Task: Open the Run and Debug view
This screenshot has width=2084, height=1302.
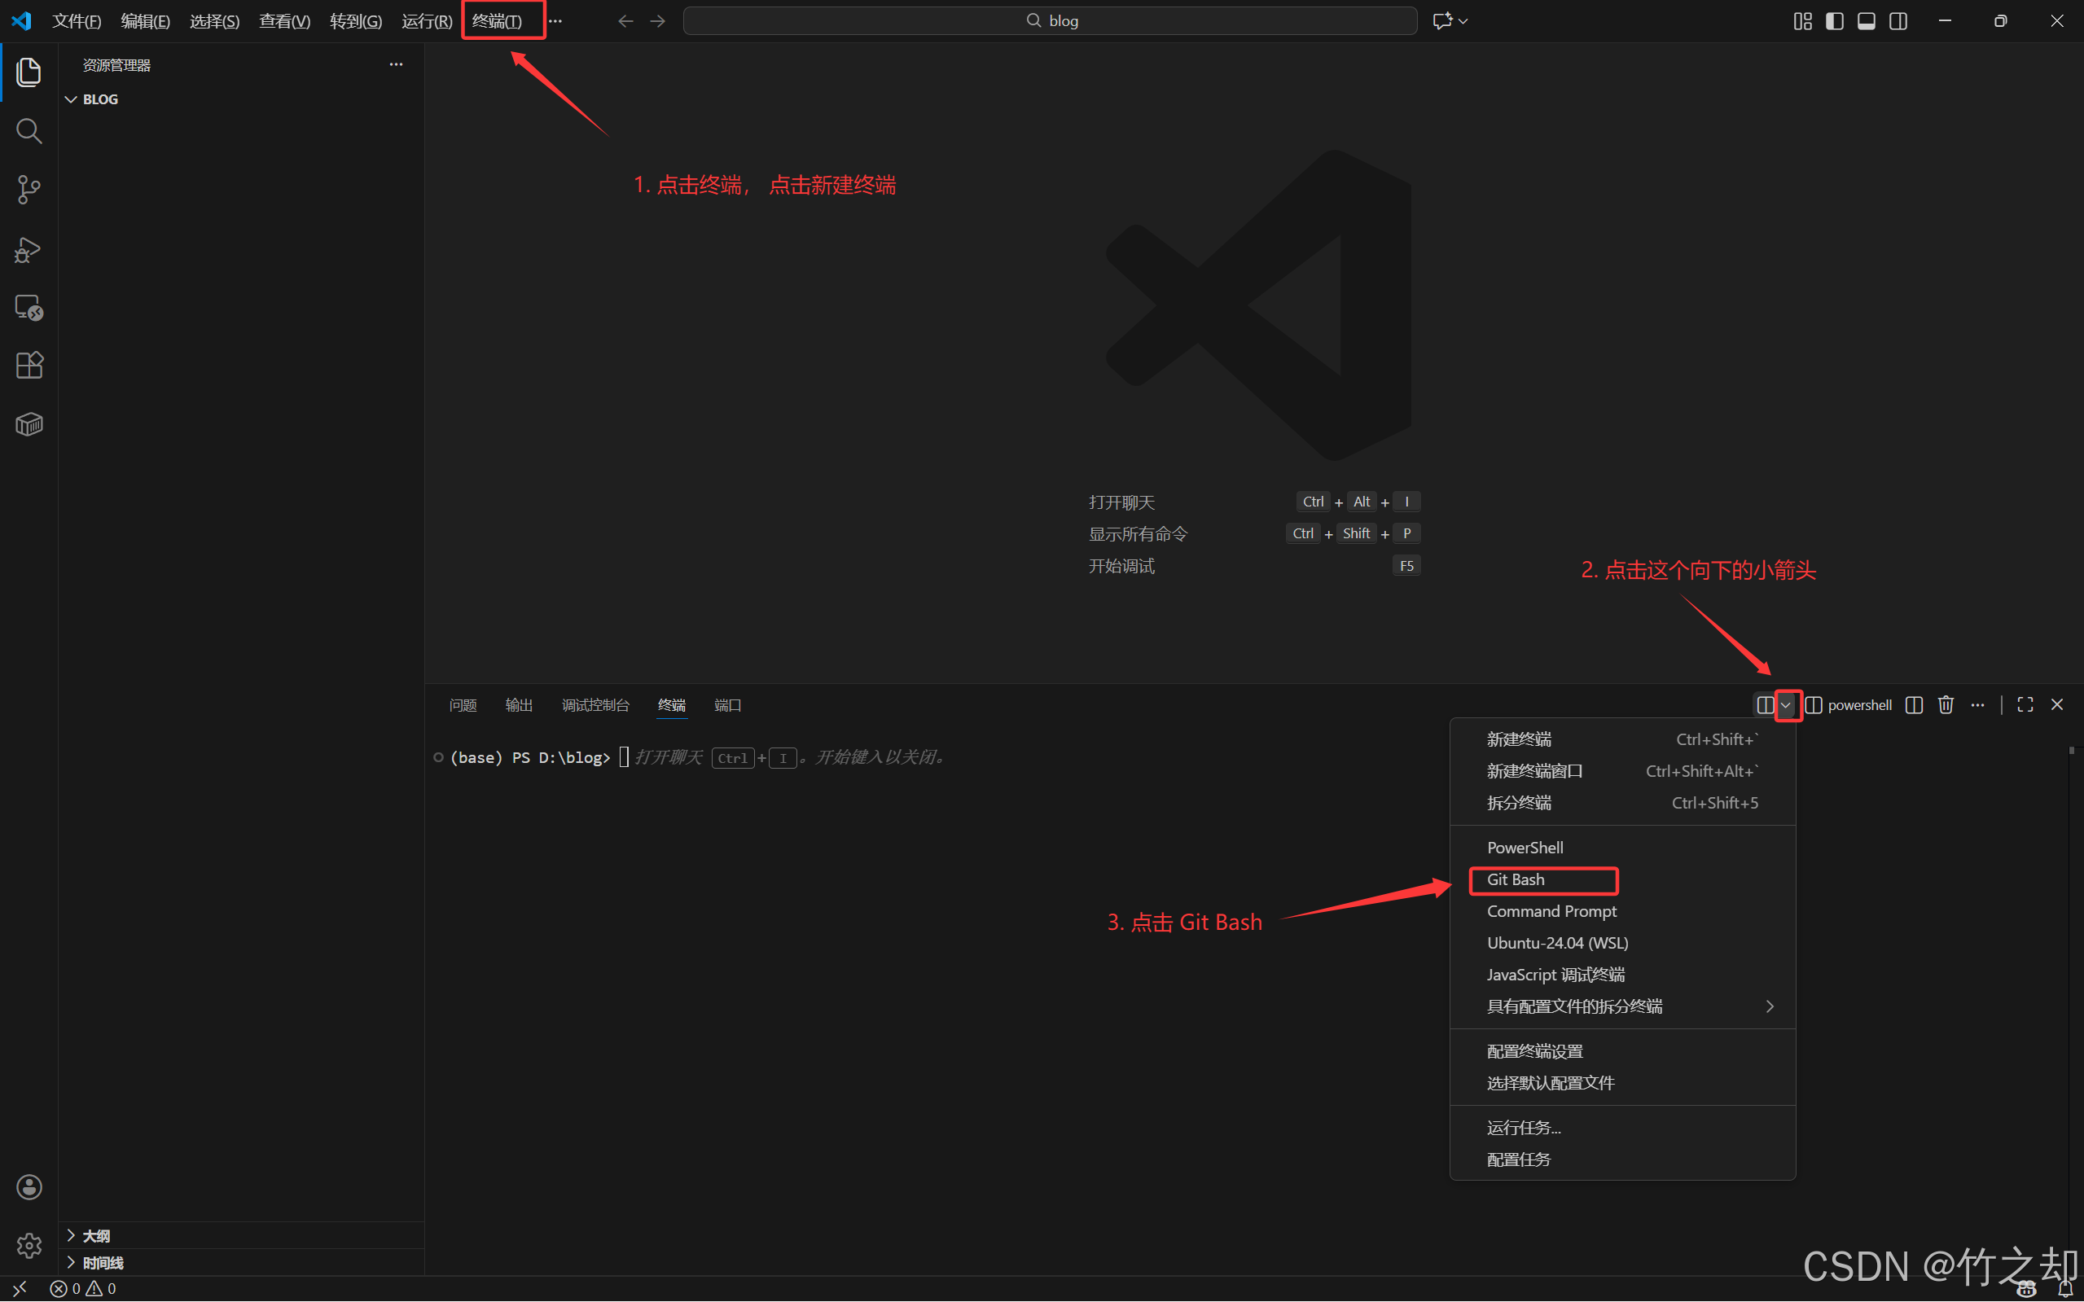Action: pyautogui.click(x=29, y=250)
